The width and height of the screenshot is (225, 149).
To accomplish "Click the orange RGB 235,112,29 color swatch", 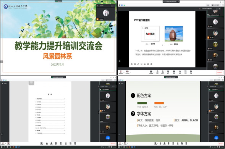I will coord(159,103).
